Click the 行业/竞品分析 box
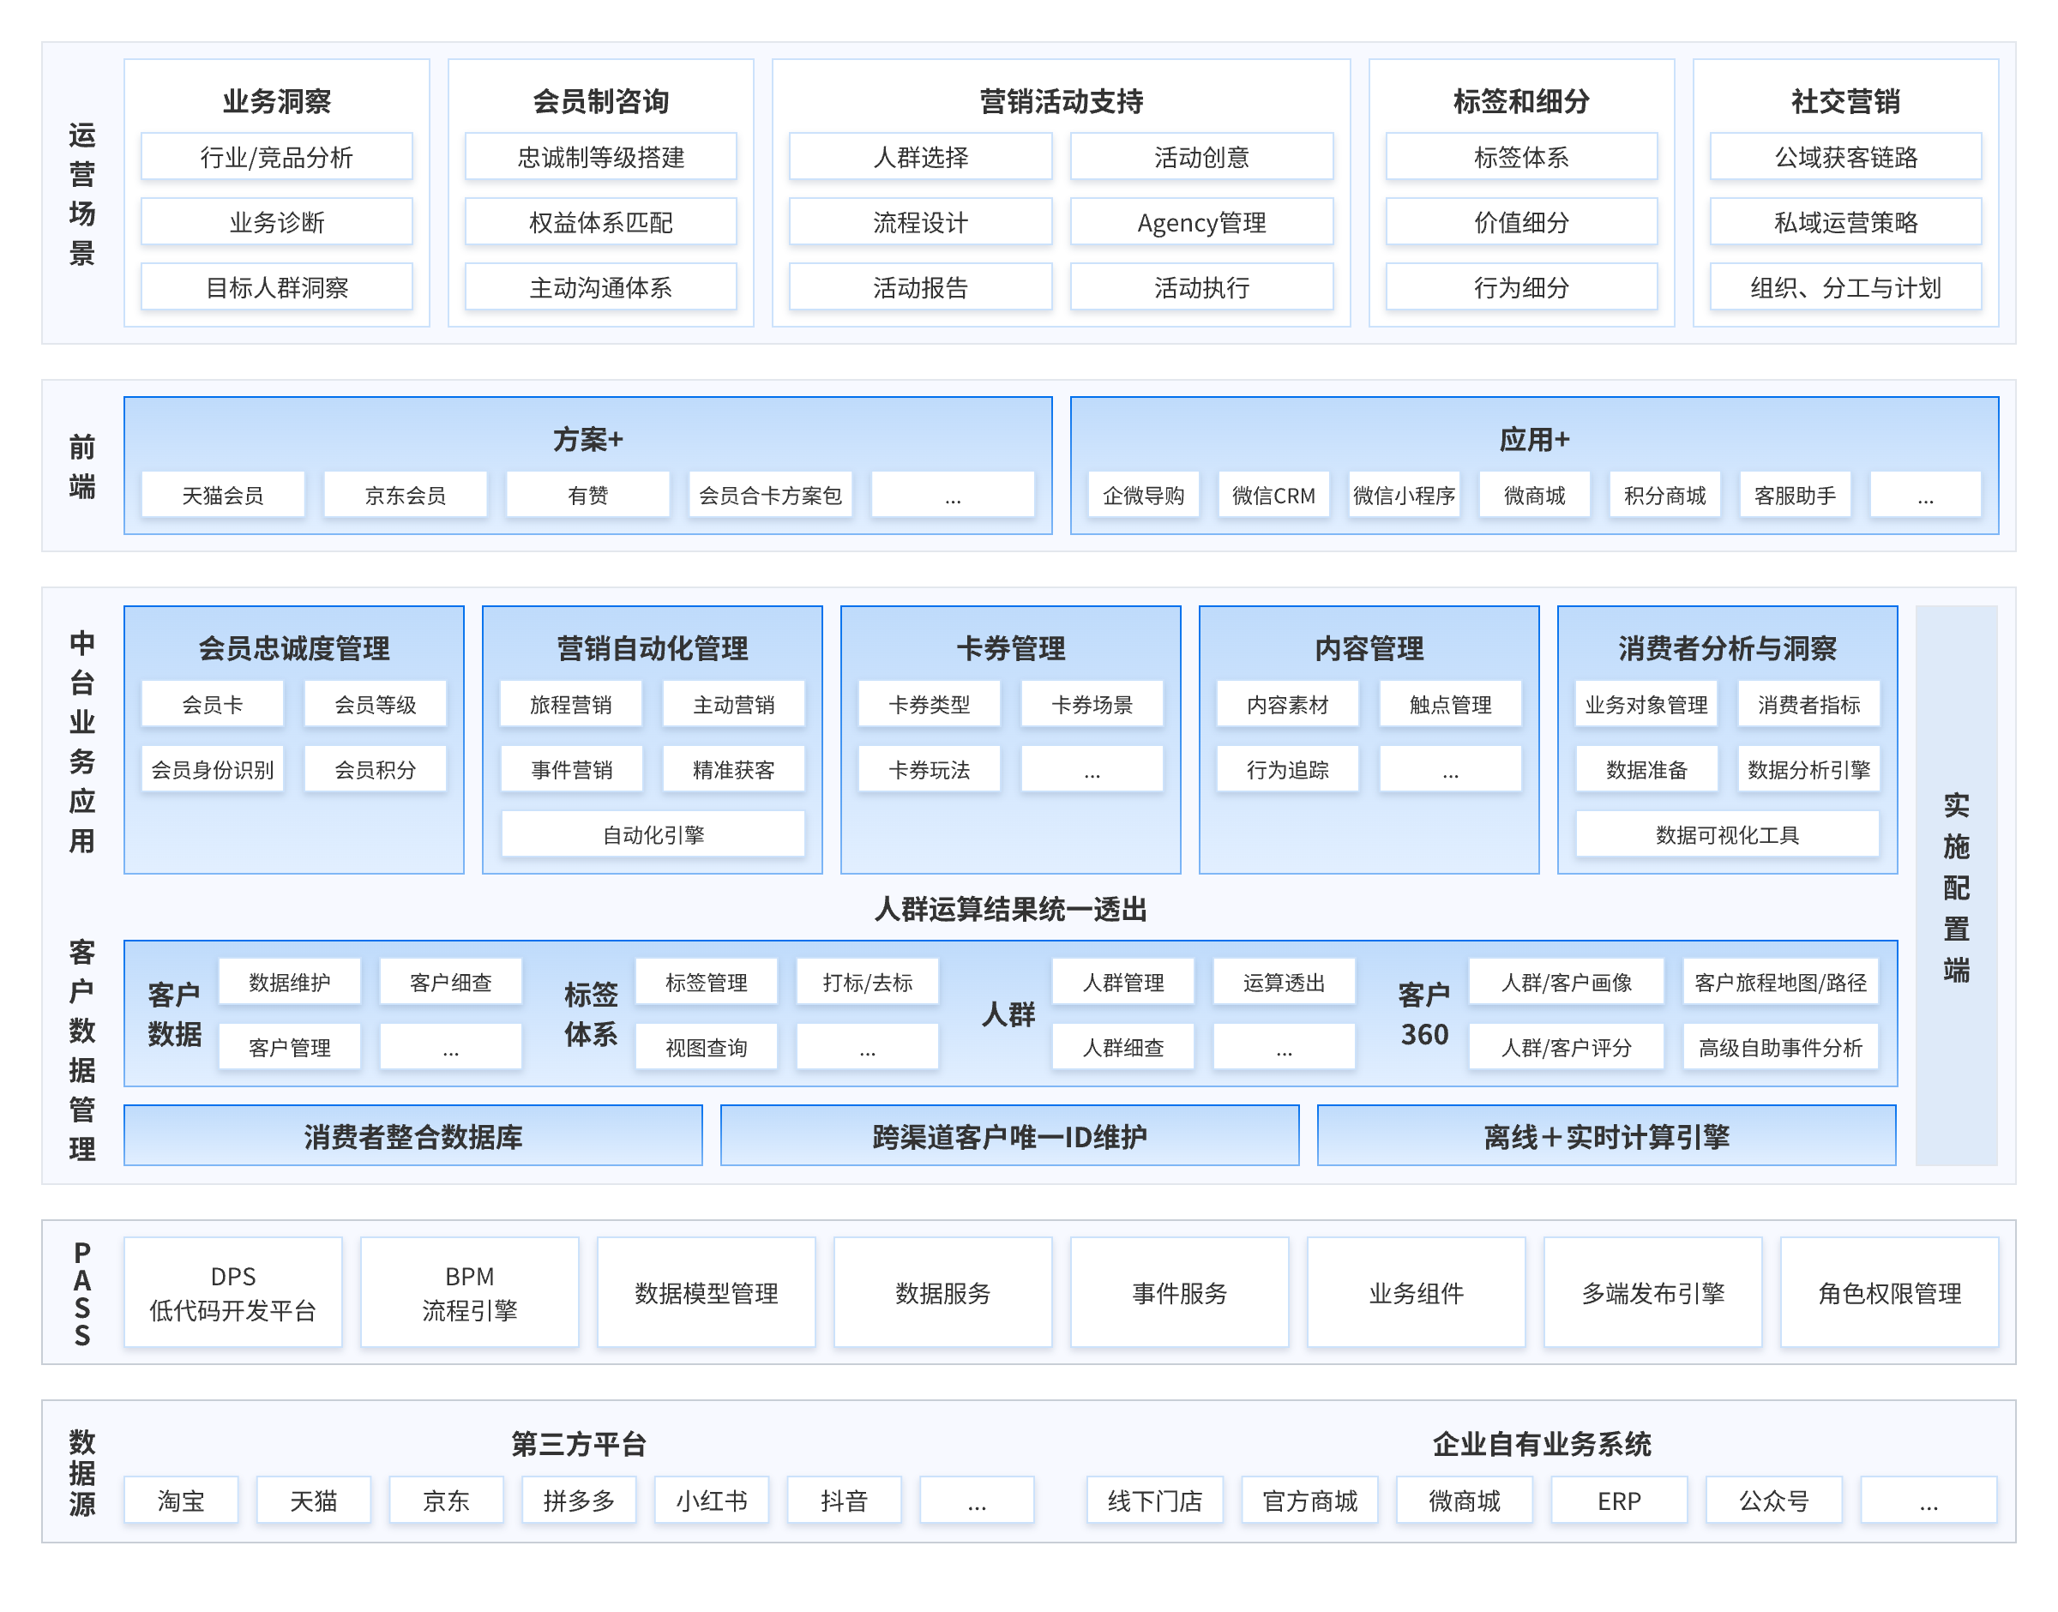The image size is (2058, 1612). (x=276, y=157)
